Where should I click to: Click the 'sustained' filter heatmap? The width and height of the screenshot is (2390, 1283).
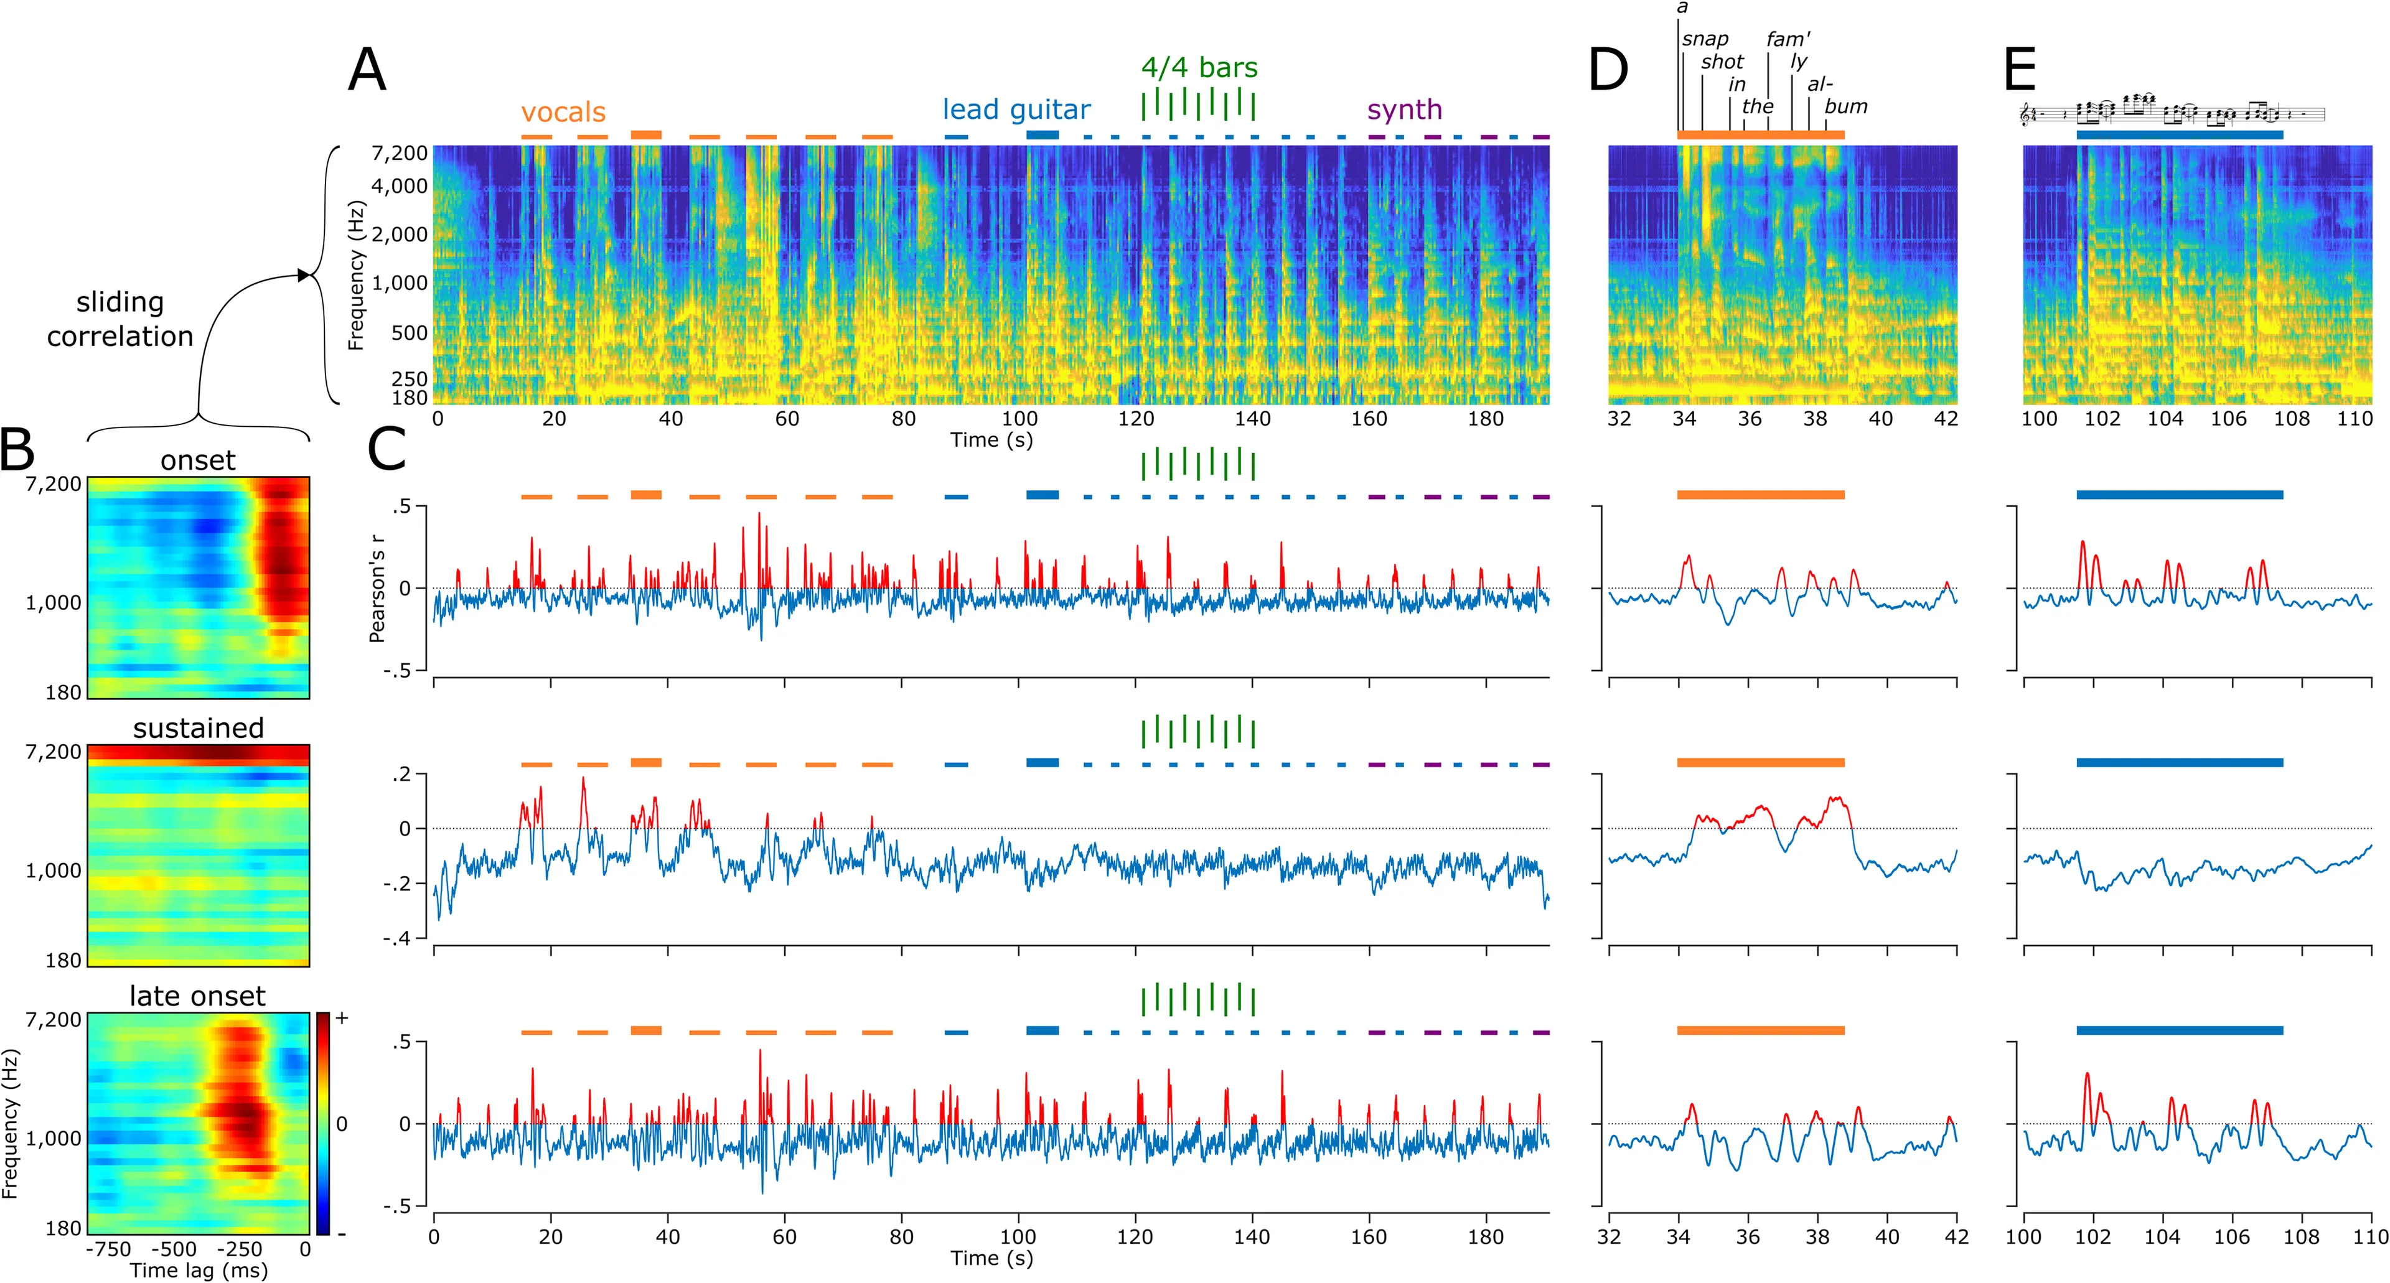[199, 856]
